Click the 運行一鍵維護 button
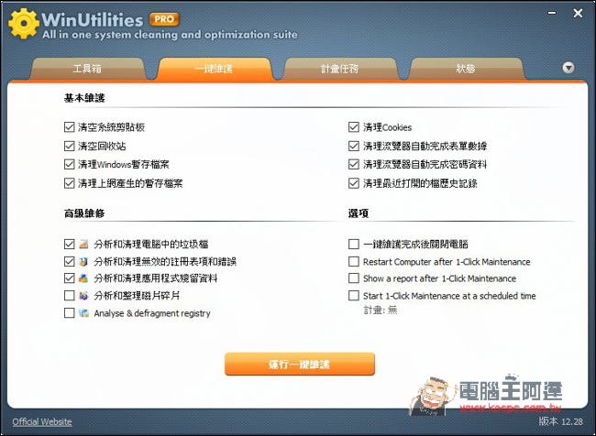The width and height of the screenshot is (596, 436). (300, 364)
